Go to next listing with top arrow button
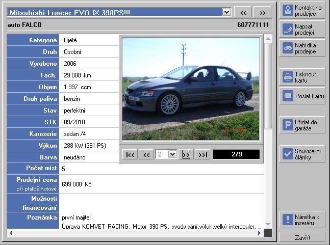330x245 pixels. (x=262, y=12)
